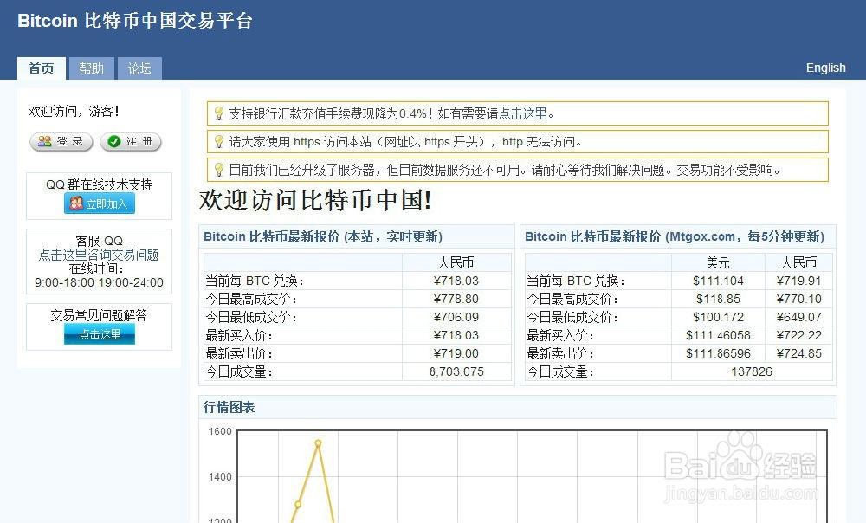This screenshot has width=866, height=523.
Task: Click lightbulb icon beside bank remittance fee notice
Action: pyautogui.click(x=218, y=113)
